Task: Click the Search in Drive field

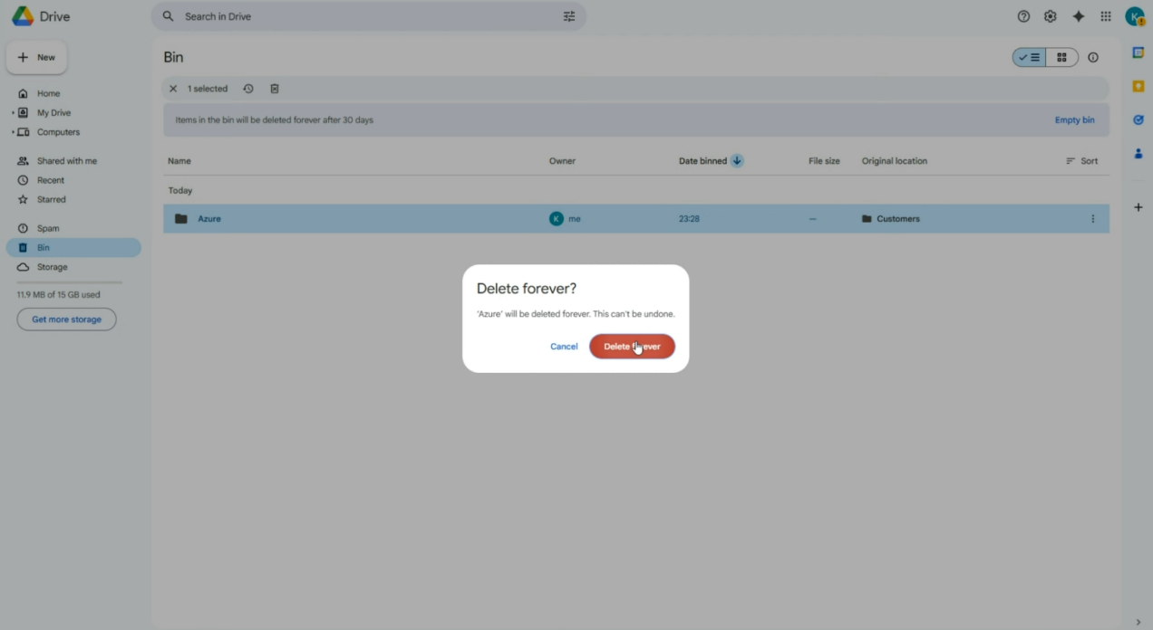Action: pos(363,16)
